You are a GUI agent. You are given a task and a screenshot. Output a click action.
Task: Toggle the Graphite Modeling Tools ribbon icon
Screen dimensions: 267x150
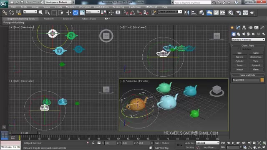pyautogui.click(x=209, y=12)
